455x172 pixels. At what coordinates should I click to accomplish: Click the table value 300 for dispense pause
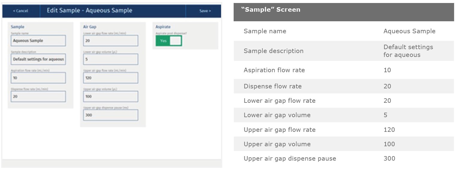click(389, 159)
